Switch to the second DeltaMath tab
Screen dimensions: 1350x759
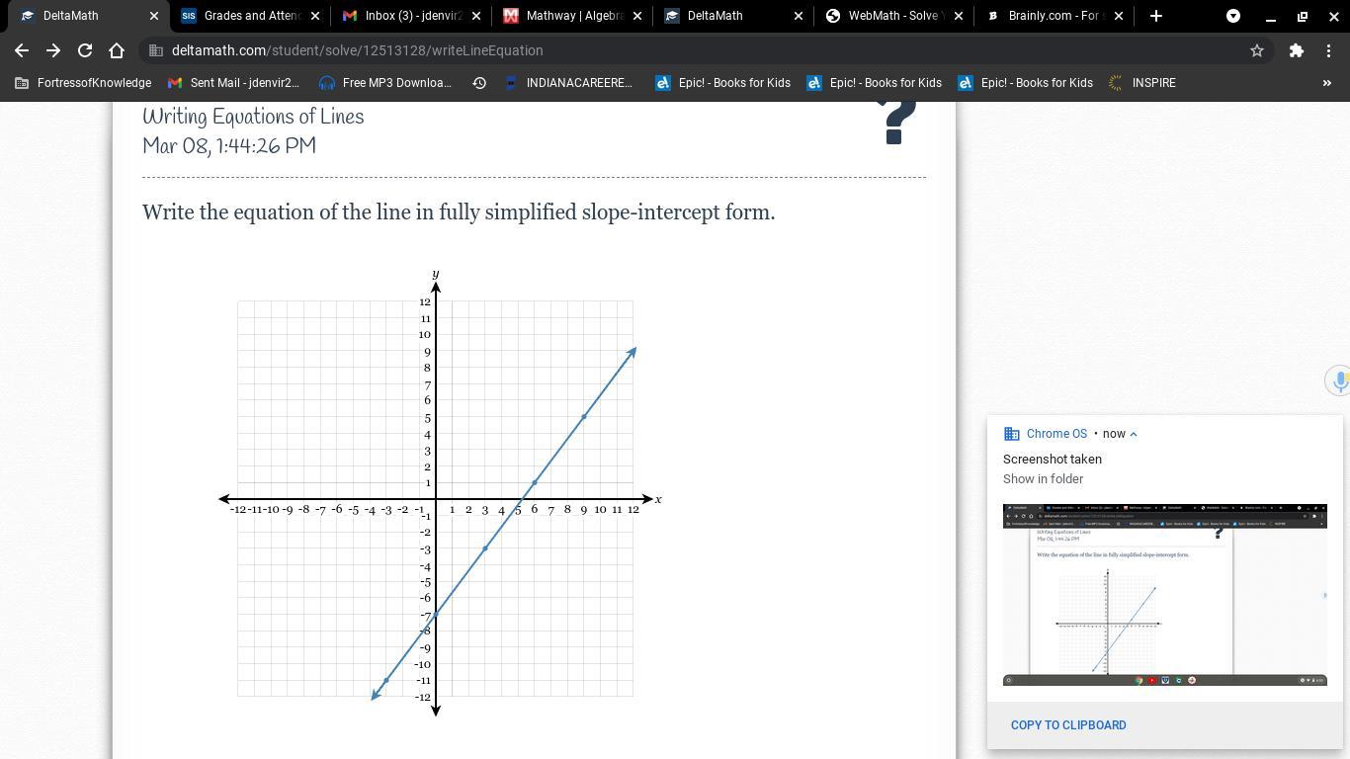coord(735,16)
